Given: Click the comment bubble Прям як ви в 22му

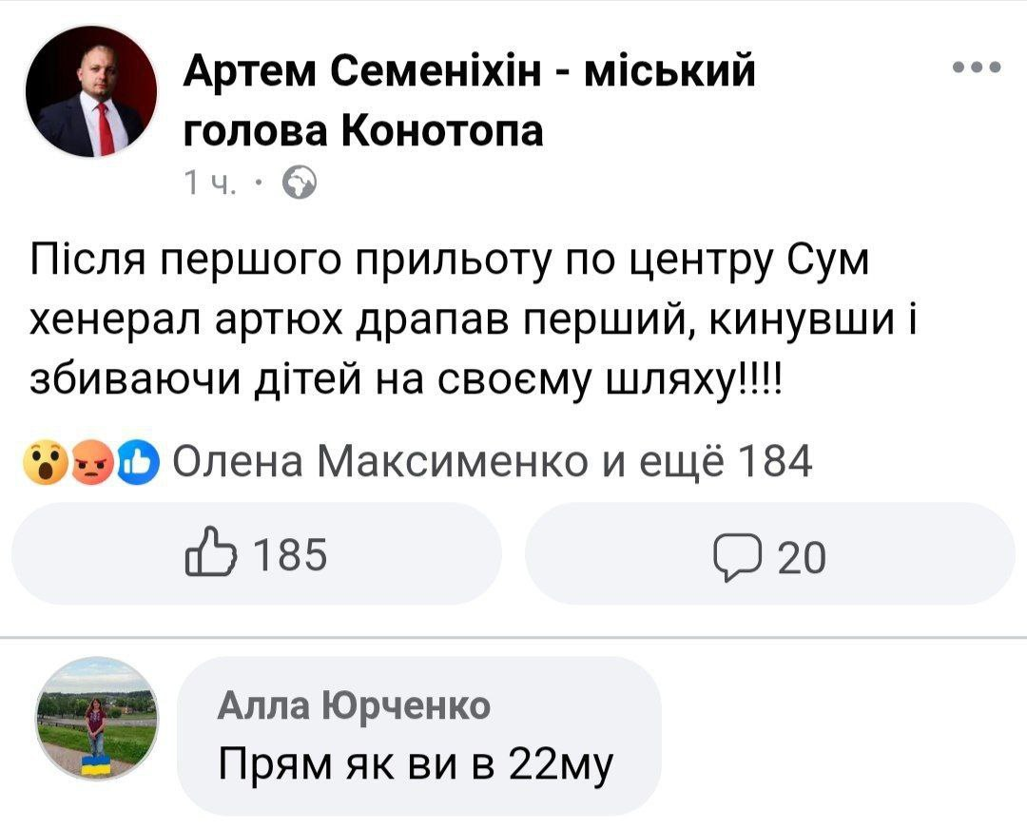Looking at the screenshot, I should coord(419,736).
